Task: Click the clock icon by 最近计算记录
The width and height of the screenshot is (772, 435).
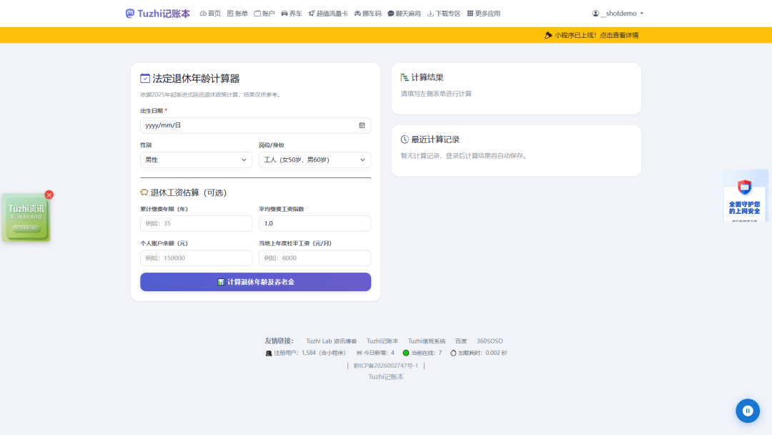Action: tap(405, 140)
